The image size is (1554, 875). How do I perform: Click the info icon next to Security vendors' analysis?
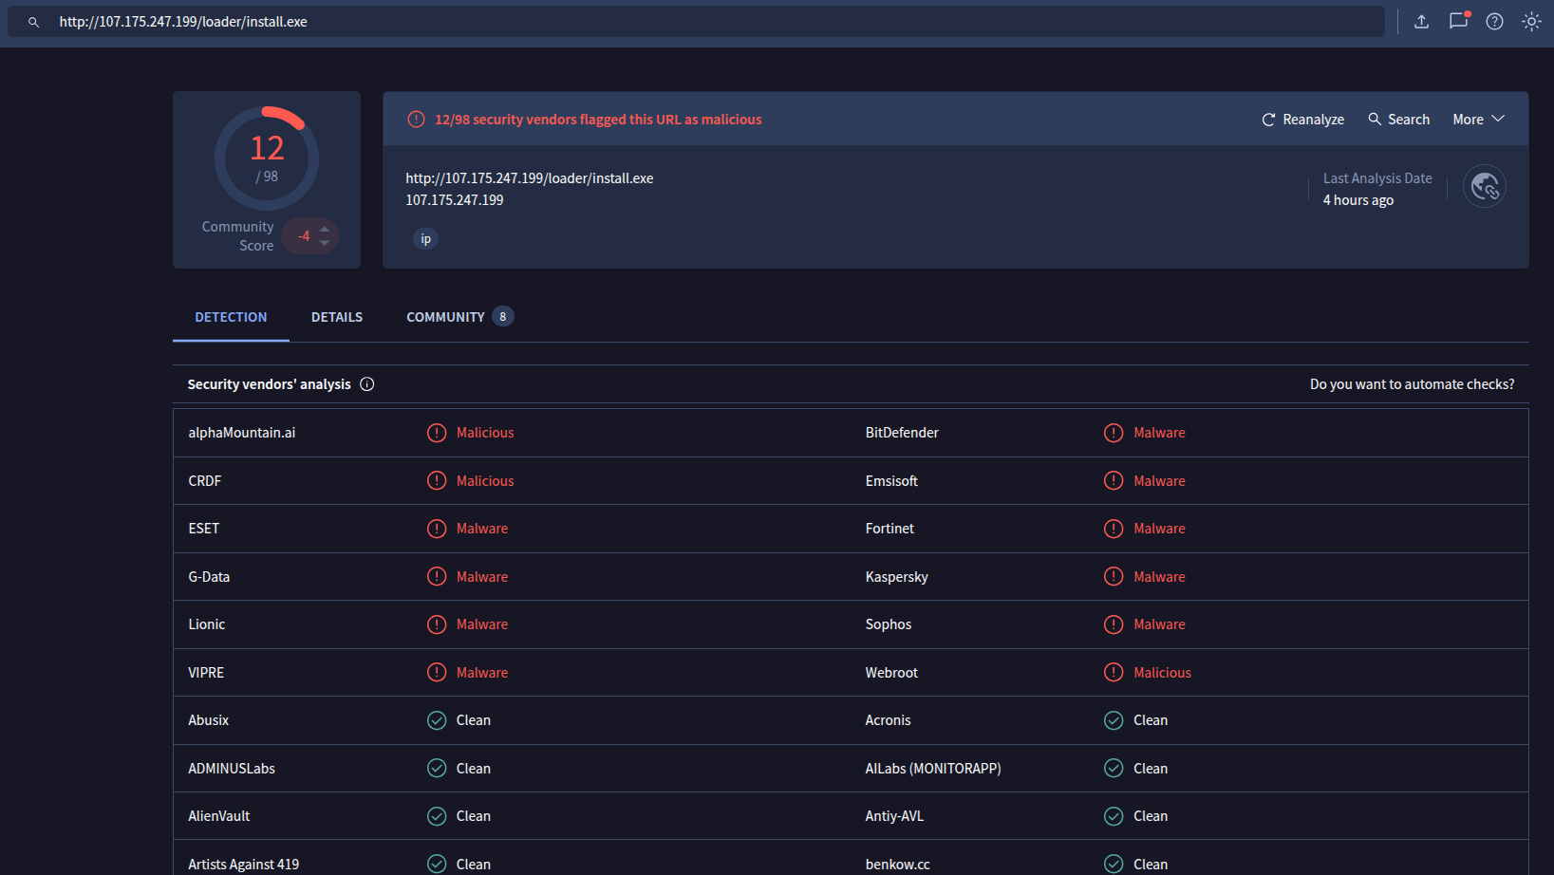click(367, 384)
